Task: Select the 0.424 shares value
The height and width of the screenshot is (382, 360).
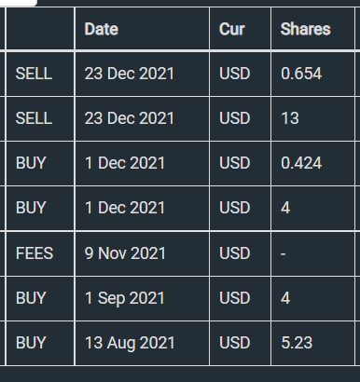Action: [x=301, y=163]
